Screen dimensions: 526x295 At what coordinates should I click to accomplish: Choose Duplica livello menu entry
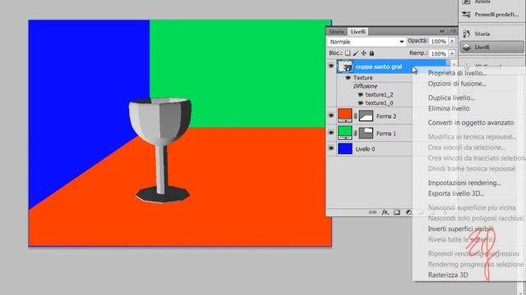(451, 98)
